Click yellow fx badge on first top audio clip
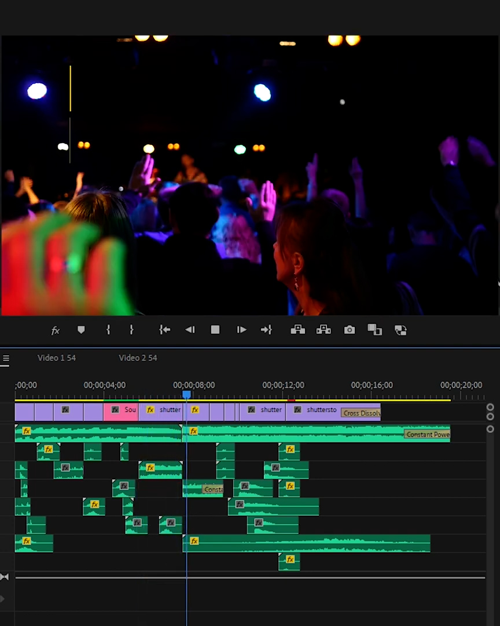 (x=26, y=431)
